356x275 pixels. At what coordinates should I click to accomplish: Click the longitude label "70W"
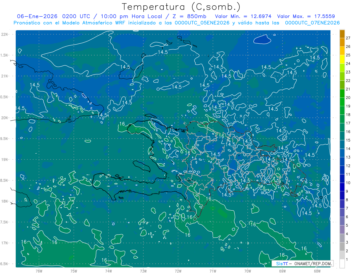[x=247, y=271]
